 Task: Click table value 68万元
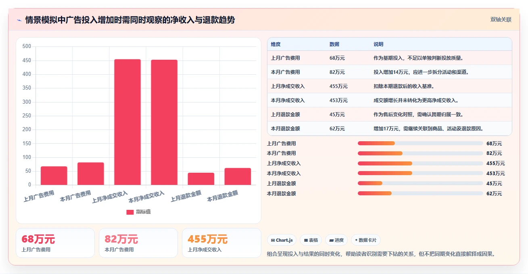(x=337, y=58)
